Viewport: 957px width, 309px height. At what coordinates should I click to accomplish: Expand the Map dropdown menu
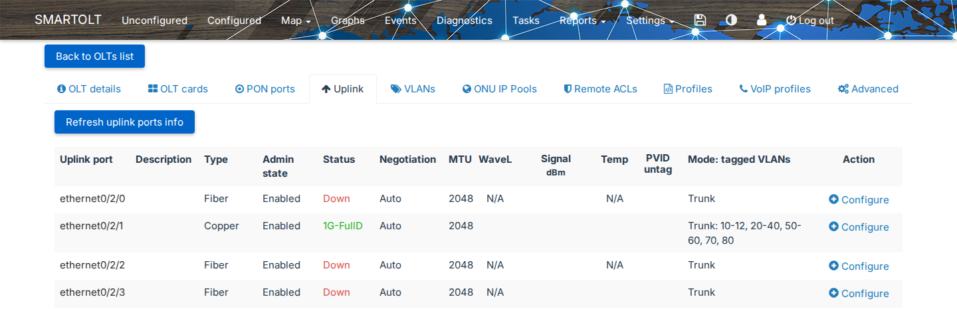coord(296,21)
